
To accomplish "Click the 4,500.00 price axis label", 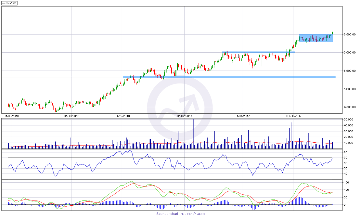I will pos(349,107).
